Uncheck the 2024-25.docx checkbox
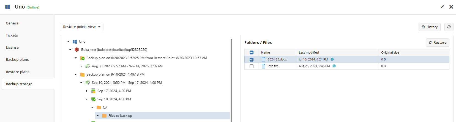 [252, 60]
